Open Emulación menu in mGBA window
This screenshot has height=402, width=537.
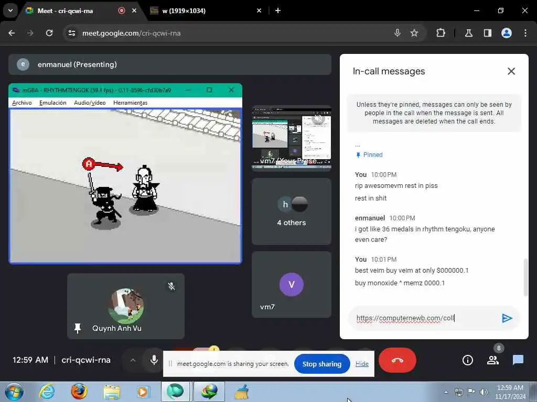click(x=53, y=103)
